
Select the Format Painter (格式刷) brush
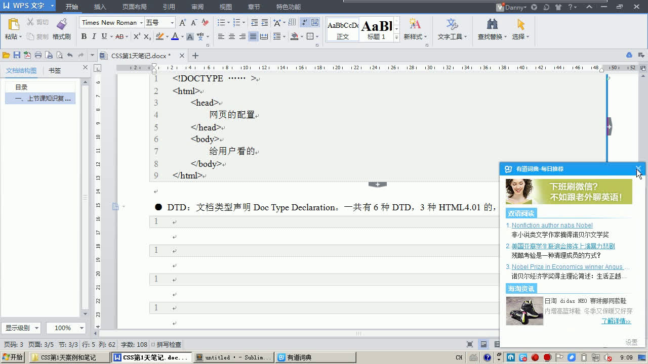point(62,24)
